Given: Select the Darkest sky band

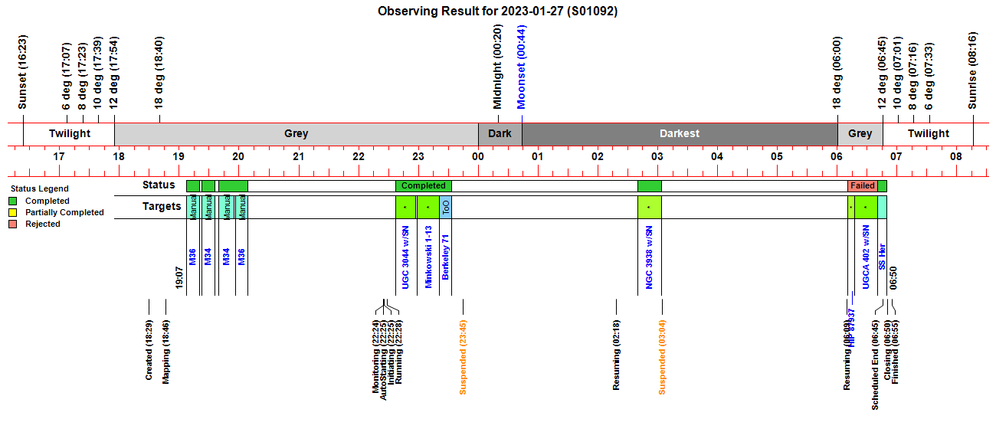Looking at the screenshot, I should 680,133.
